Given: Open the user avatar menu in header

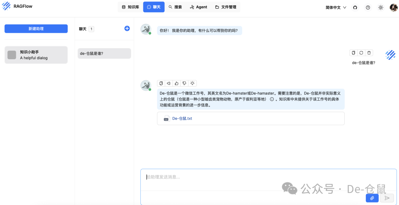Looking at the screenshot, I should coord(393,7).
